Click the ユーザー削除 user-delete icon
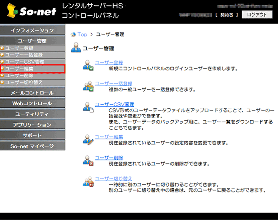The image size is (278, 220). [88, 160]
